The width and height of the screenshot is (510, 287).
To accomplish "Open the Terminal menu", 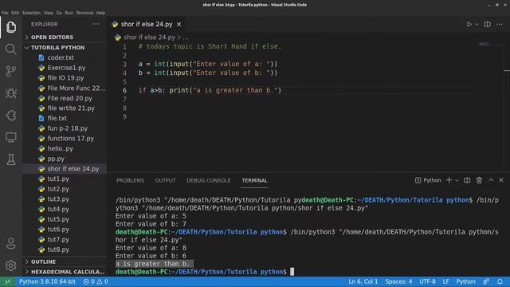I will tap(84, 13).
